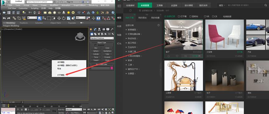
Task: Click the search magnifier in asset manager
Action: pyautogui.click(x=266, y=5)
